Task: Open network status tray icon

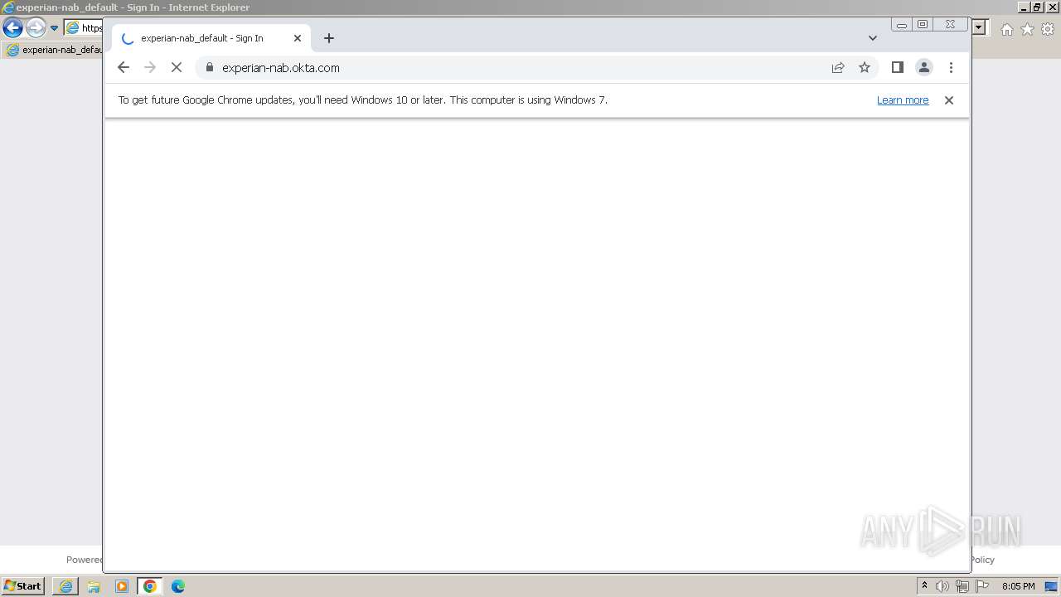Action: point(962,586)
